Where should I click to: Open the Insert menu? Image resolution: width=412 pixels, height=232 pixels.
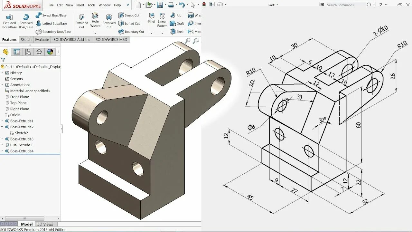click(x=80, y=5)
